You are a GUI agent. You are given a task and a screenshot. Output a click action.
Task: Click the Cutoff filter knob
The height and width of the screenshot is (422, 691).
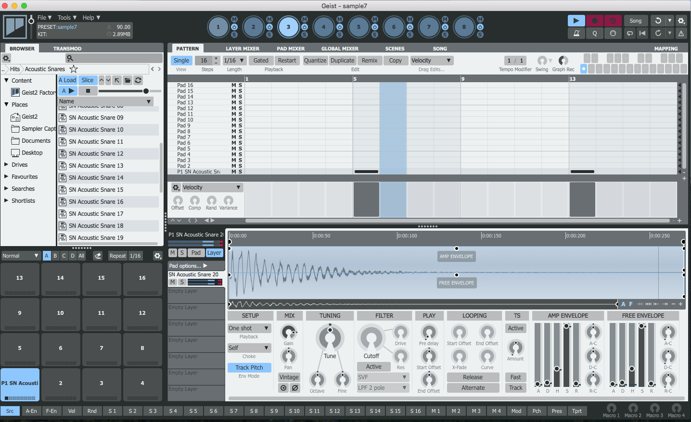point(371,338)
